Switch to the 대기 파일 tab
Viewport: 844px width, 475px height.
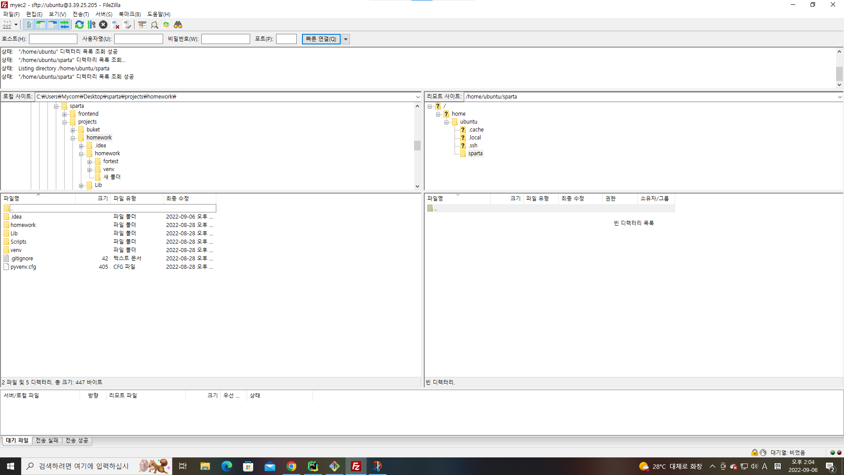17,441
